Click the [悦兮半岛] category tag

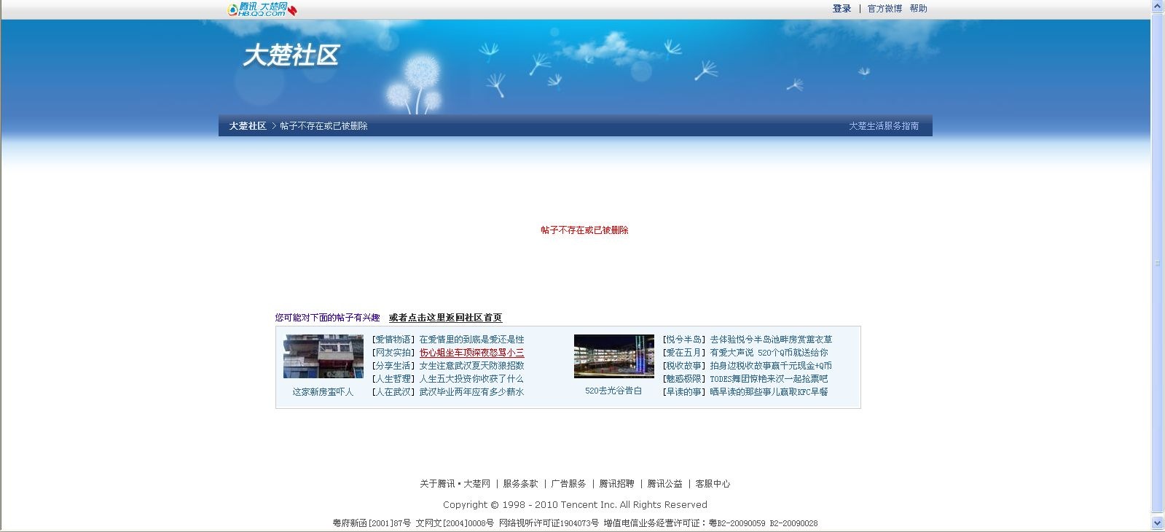pyautogui.click(x=684, y=340)
